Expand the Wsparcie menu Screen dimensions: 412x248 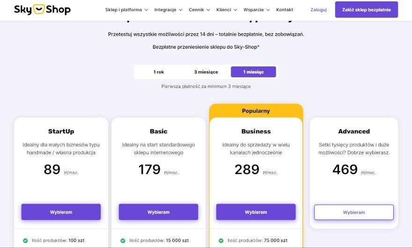[257, 10]
